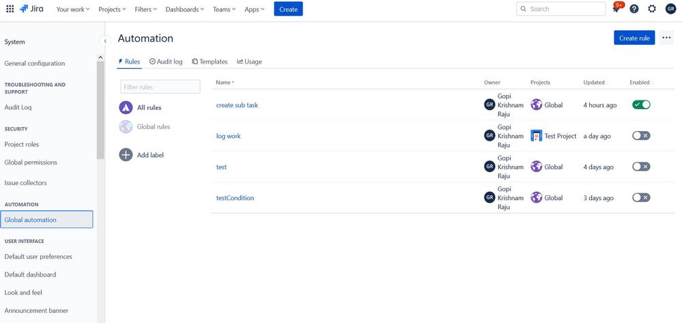Viewport: 682px width, 323px height.
Task: Open Default dashboard in the sidebar
Action: 30,275
